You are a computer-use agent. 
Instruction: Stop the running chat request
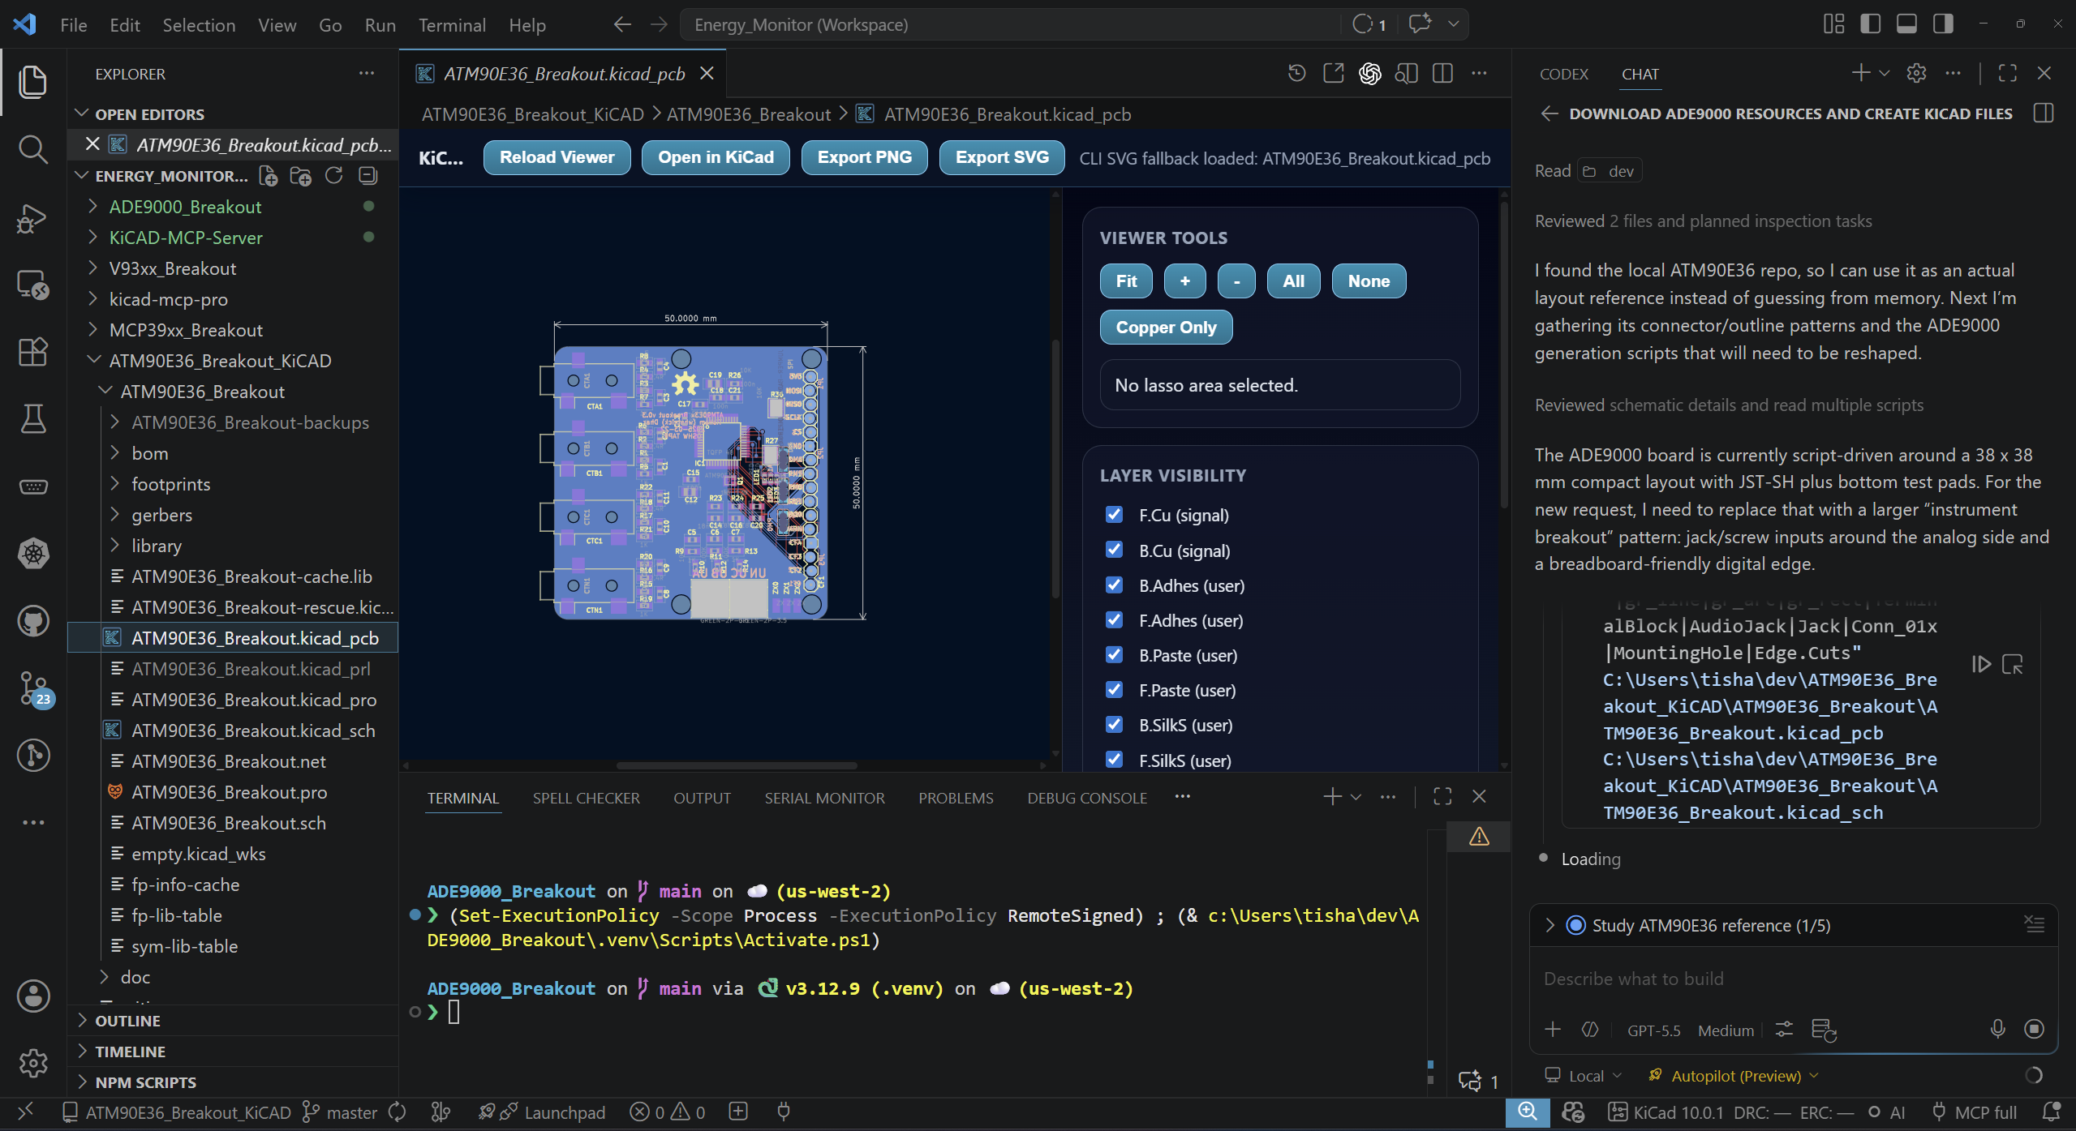point(2034,1029)
